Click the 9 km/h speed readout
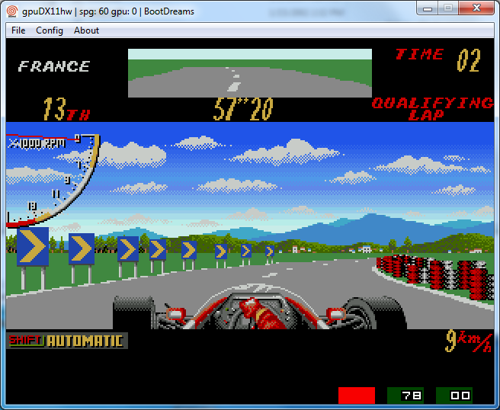 (x=469, y=341)
